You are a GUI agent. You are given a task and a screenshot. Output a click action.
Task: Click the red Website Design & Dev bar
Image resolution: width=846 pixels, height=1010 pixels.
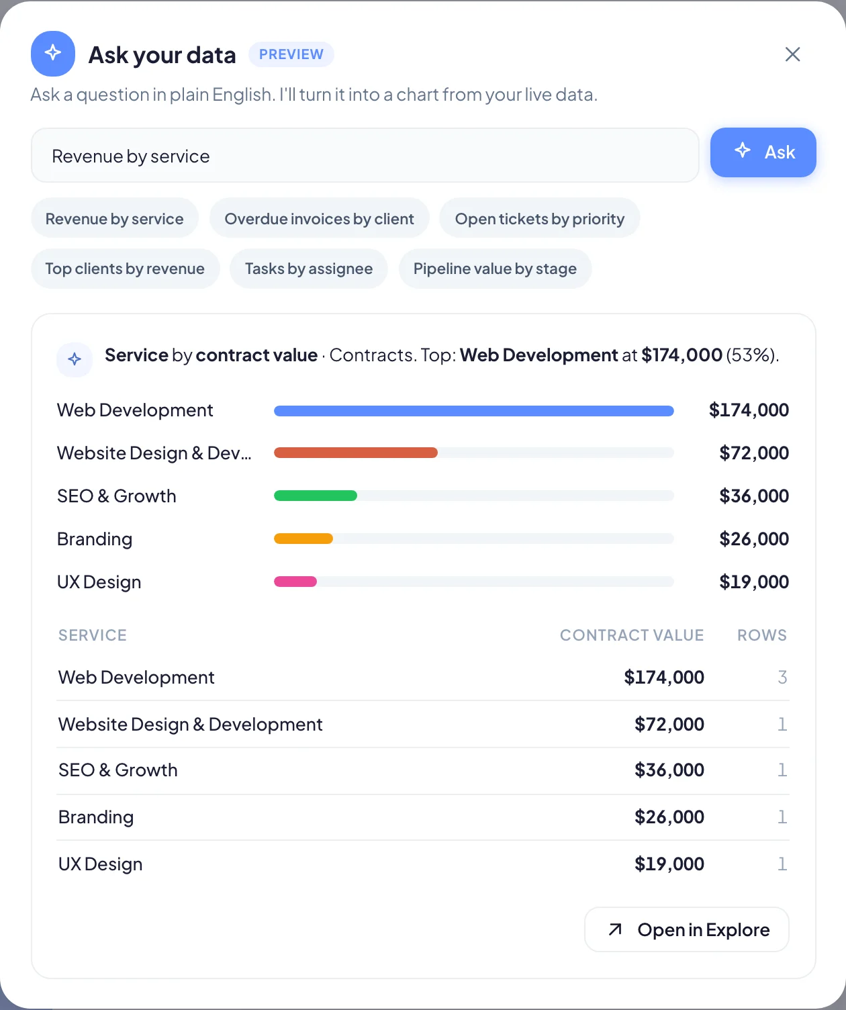[356, 453]
